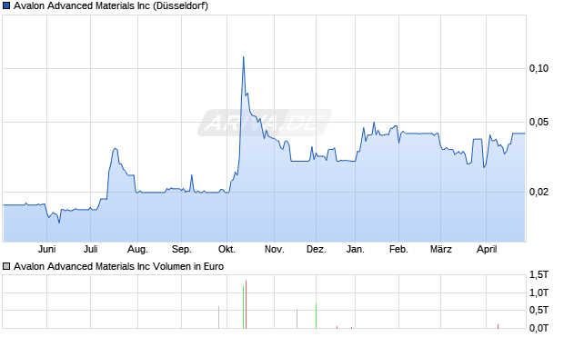Click the tallest red volume bar in October
This screenshot has width=564, height=337.
(x=246, y=304)
